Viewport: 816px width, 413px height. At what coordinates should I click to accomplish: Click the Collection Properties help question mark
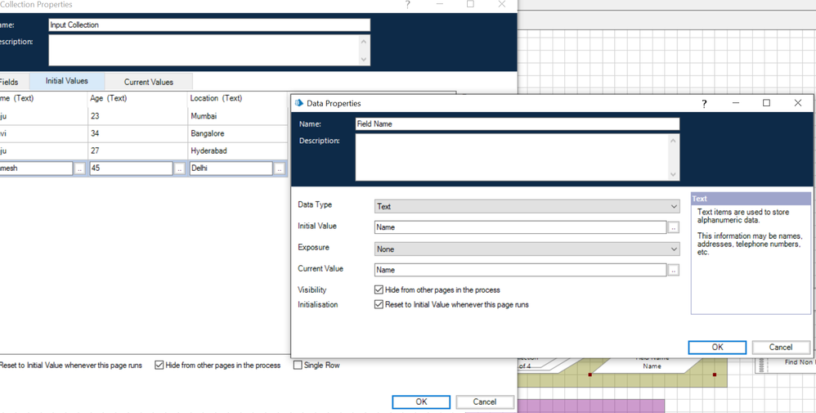pos(407,5)
